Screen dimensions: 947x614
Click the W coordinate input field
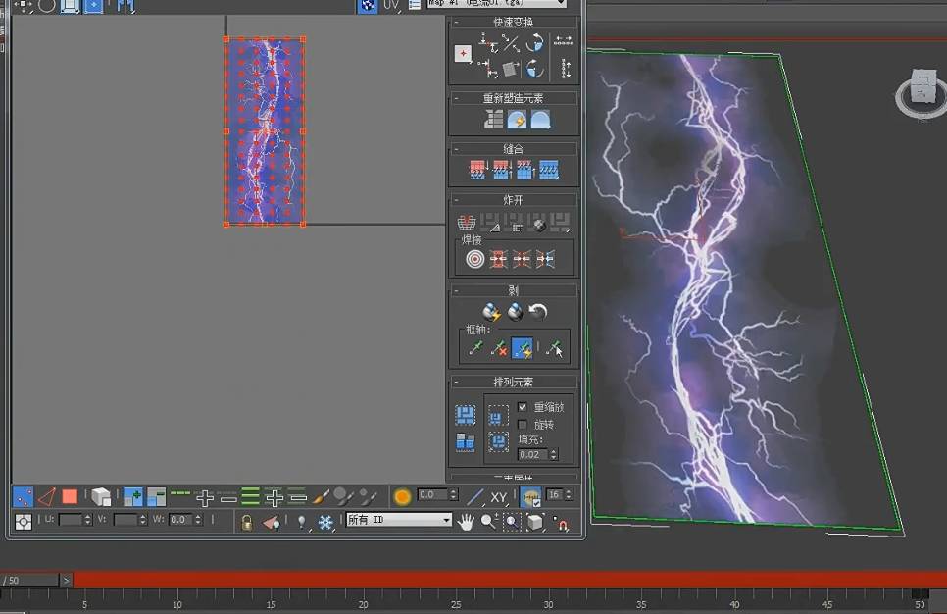(178, 520)
